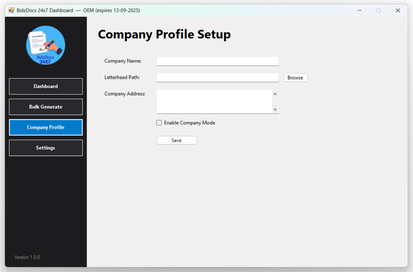Click the Company Profile Setup heading
The width and height of the screenshot is (413, 272).
tap(164, 34)
